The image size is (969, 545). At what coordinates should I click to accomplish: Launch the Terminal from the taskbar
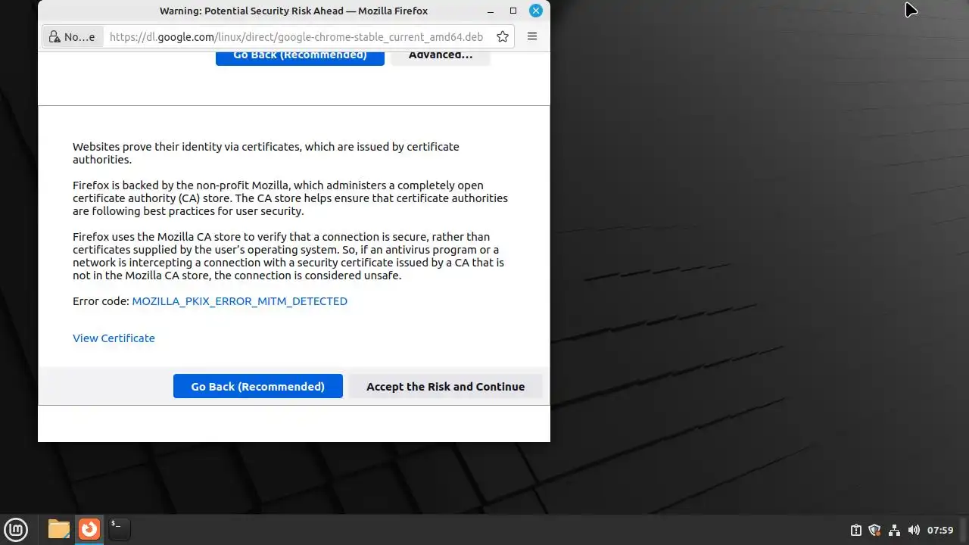click(119, 529)
